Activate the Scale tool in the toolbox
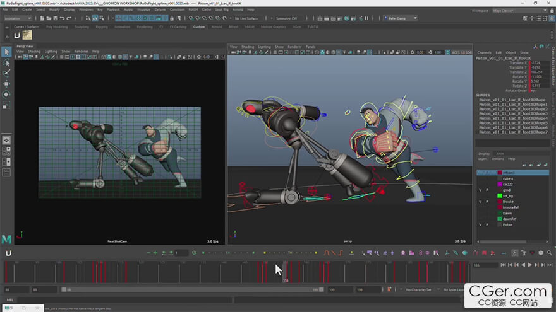This screenshot has width=556, height=312. [6, 105]
